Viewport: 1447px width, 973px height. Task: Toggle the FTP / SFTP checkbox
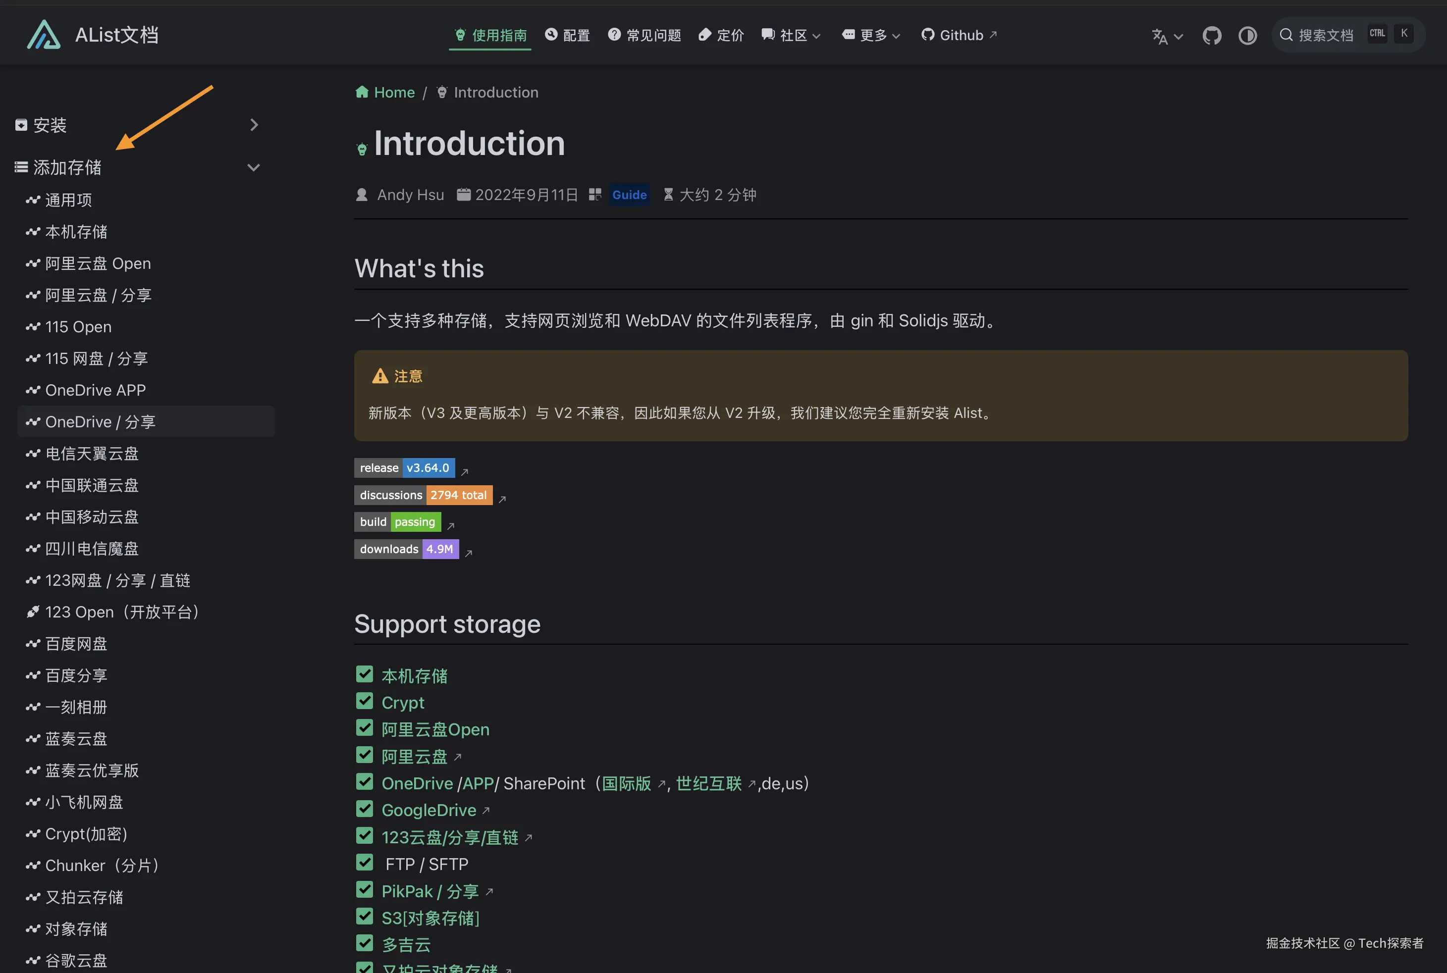point(365,863)
